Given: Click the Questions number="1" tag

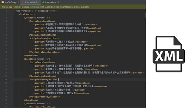Looking at the screenshot, I should 37,59.
